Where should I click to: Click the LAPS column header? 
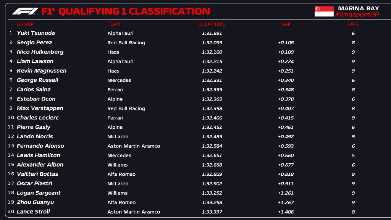click(x=353, y=24)
